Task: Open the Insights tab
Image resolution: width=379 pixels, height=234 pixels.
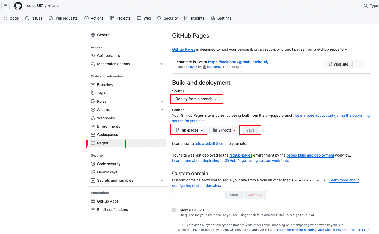Action: click(x=194, y=18)
